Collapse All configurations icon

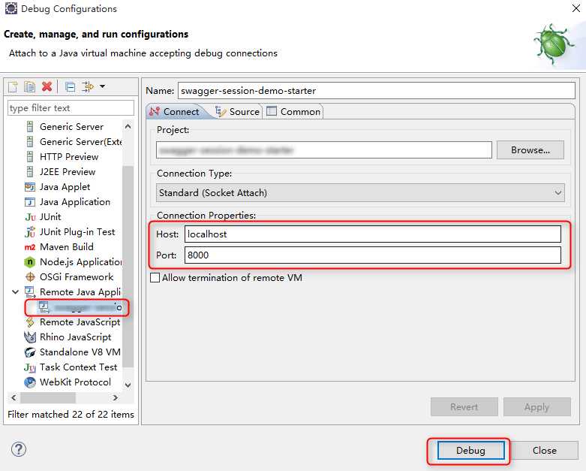pos(70,87)
